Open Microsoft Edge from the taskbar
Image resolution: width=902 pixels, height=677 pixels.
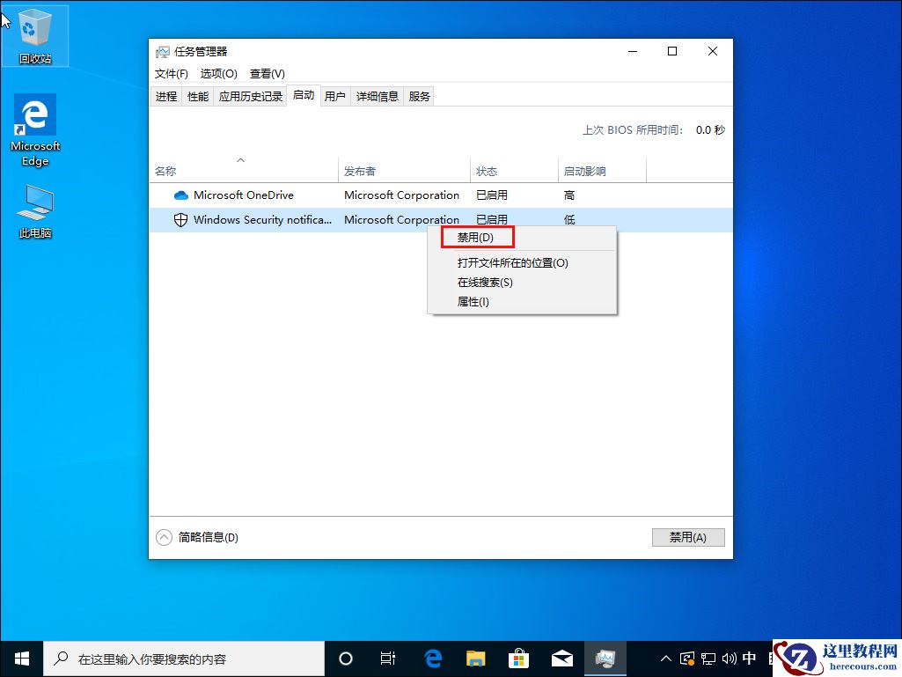431,658
